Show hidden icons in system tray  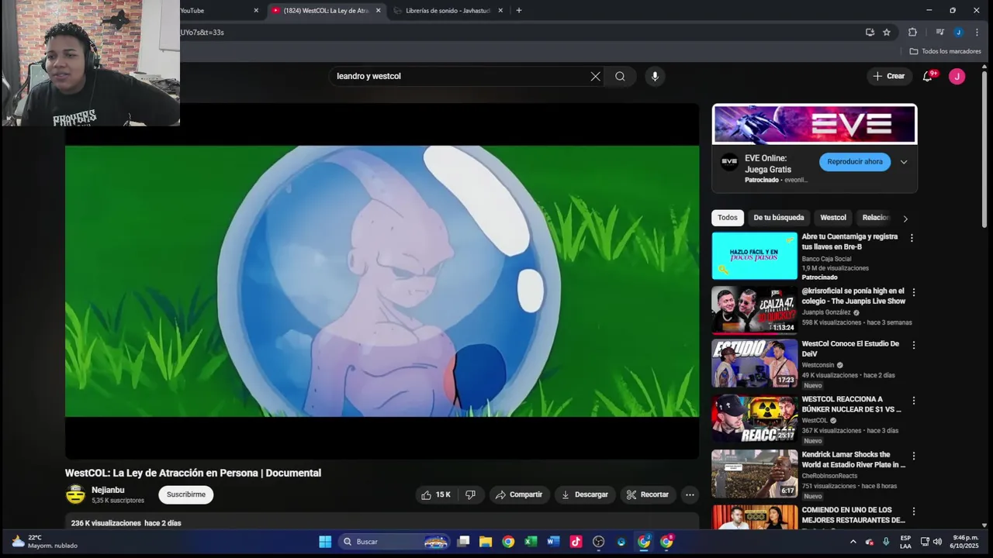click(x=853, y=542)
